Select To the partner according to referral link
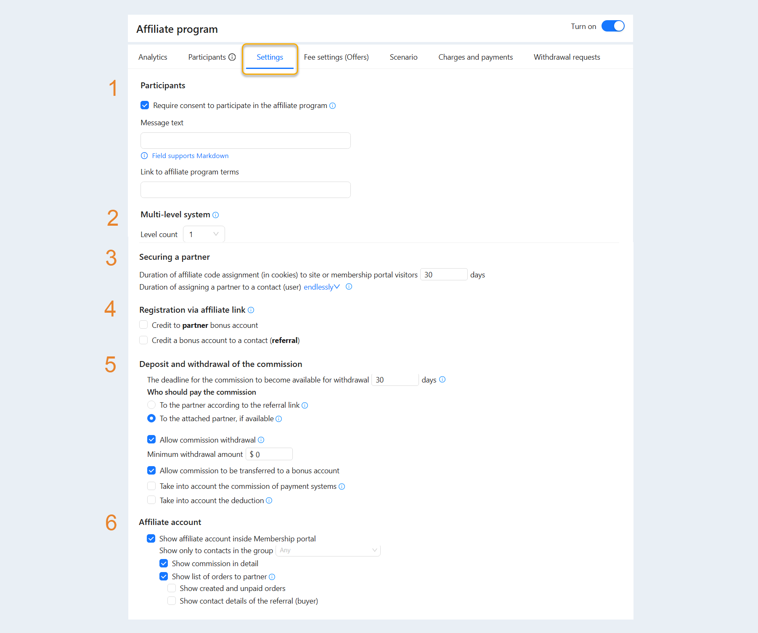Image resolution: width=758 pixels, height=633 pixels. tap(151, 405)
